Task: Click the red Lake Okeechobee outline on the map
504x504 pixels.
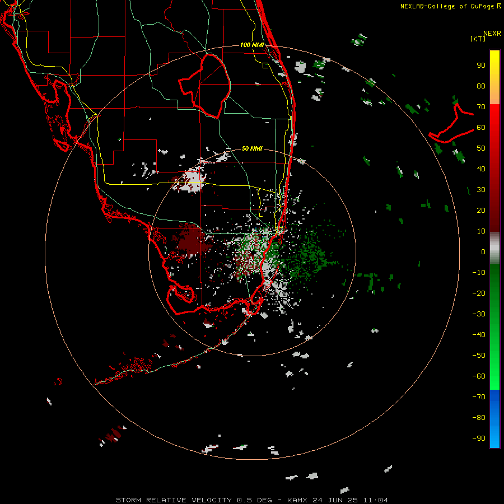Action: click(205, 86)
